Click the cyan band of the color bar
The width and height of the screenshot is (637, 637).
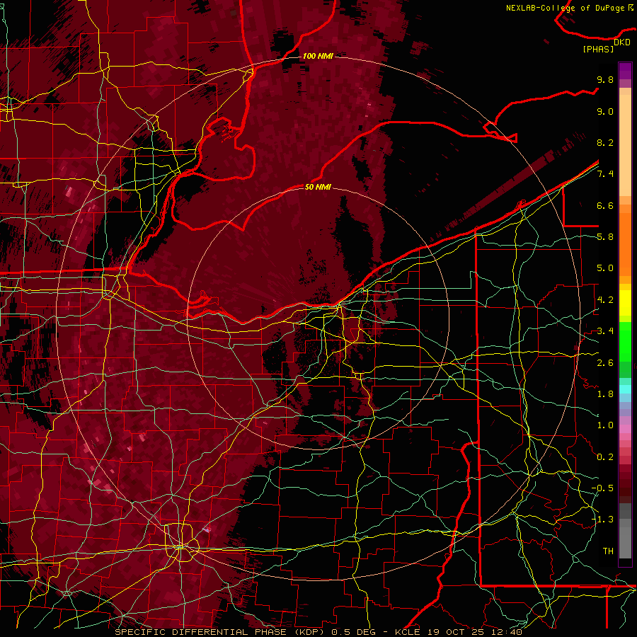coord(625,389)
